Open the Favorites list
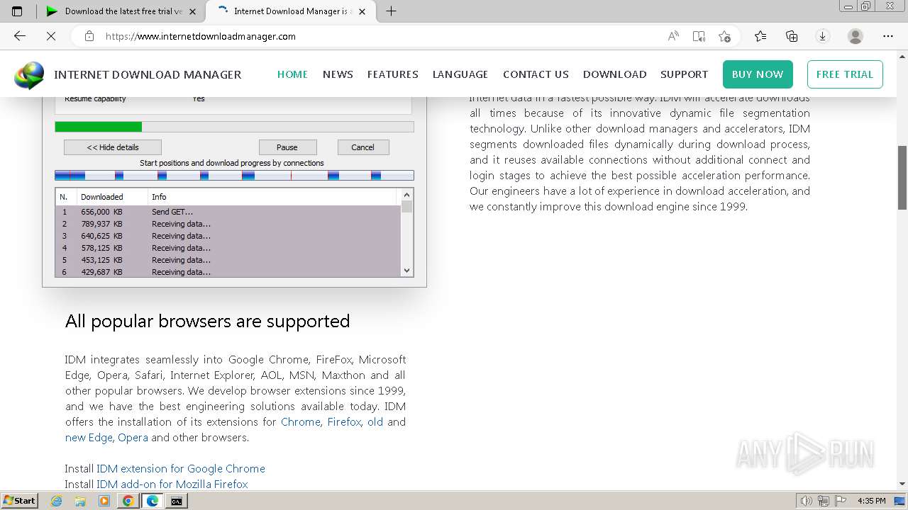The height and width of the screenshot is (510, 908). (760, 36)
